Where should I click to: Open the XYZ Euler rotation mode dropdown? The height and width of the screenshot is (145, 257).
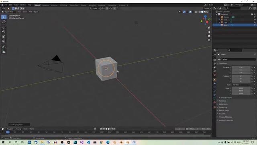241,85
